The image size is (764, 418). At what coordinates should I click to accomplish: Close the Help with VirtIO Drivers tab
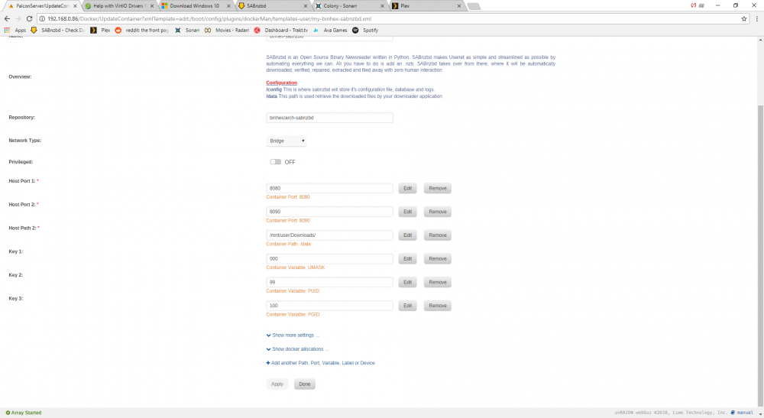click(151, 6)
